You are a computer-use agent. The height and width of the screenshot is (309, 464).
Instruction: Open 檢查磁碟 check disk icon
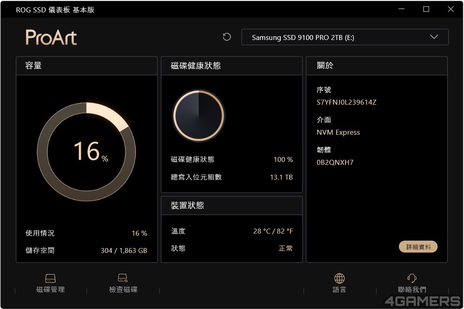point(123,278)
